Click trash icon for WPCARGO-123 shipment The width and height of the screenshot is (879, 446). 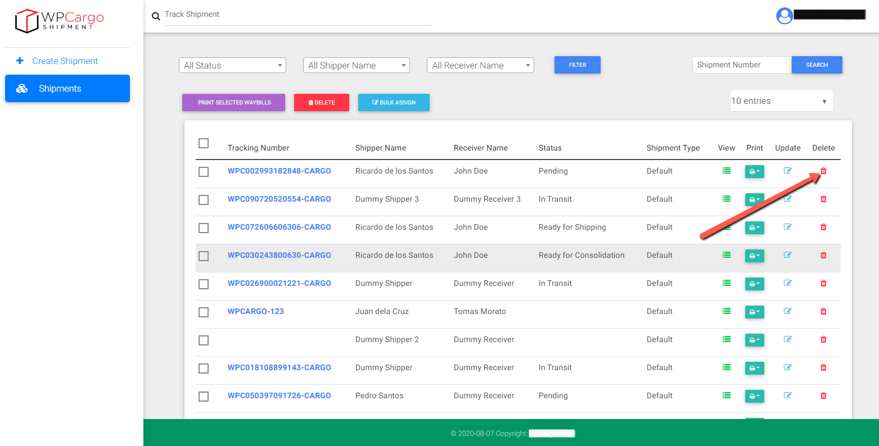tap(823, 311)
